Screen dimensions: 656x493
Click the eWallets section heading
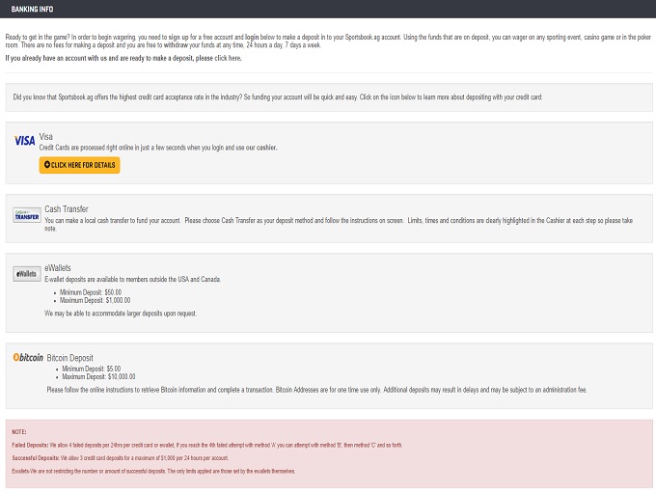tap(57, 268)
